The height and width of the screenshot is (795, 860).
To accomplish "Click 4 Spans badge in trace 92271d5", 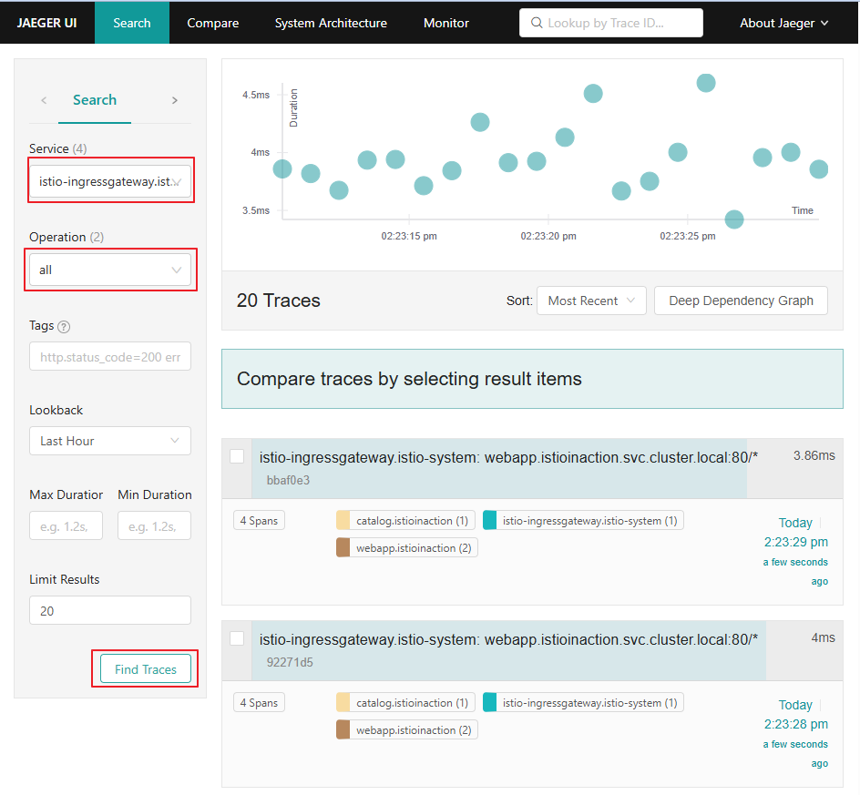I will tap(259, 702).
